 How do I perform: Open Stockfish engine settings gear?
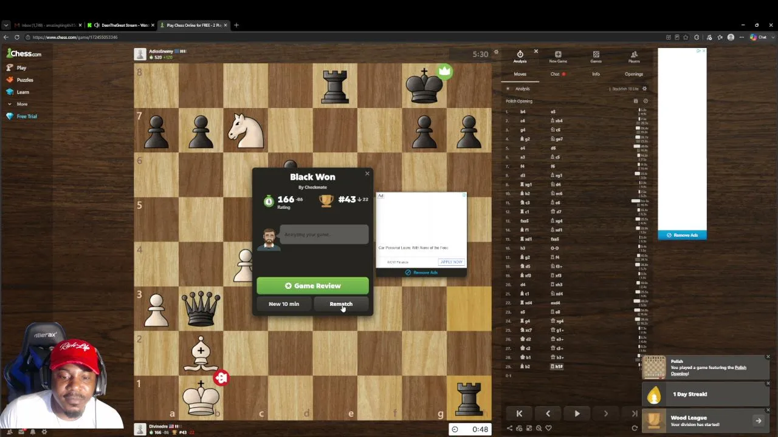point(645,89)
